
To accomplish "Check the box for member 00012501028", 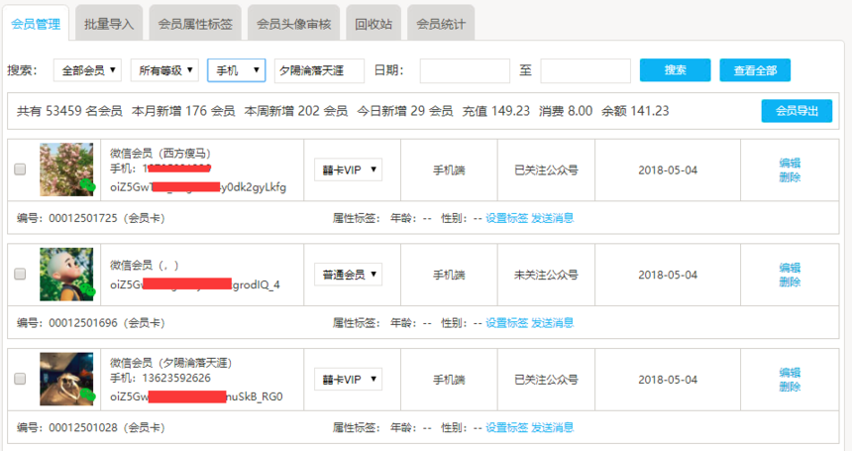I will (x=20, y=379).
